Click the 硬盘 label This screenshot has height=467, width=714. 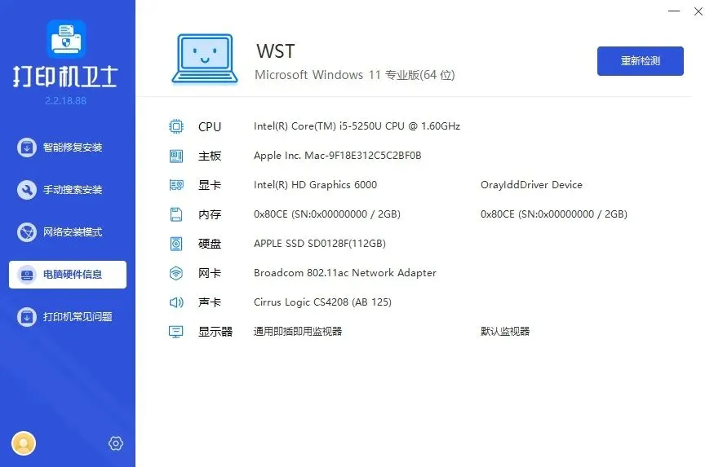pos(210,244)
